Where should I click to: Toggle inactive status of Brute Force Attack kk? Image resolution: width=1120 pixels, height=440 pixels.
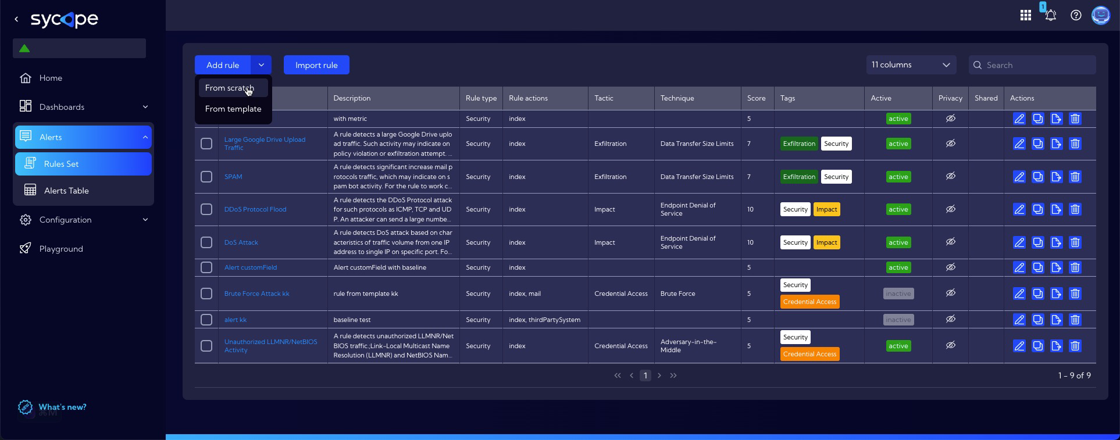(x=898, y=294)
